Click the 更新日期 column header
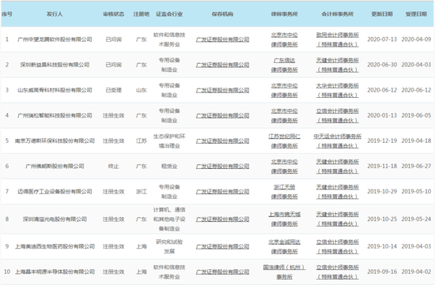Viewport: 435px width, 285px height. tap(382, 14)
